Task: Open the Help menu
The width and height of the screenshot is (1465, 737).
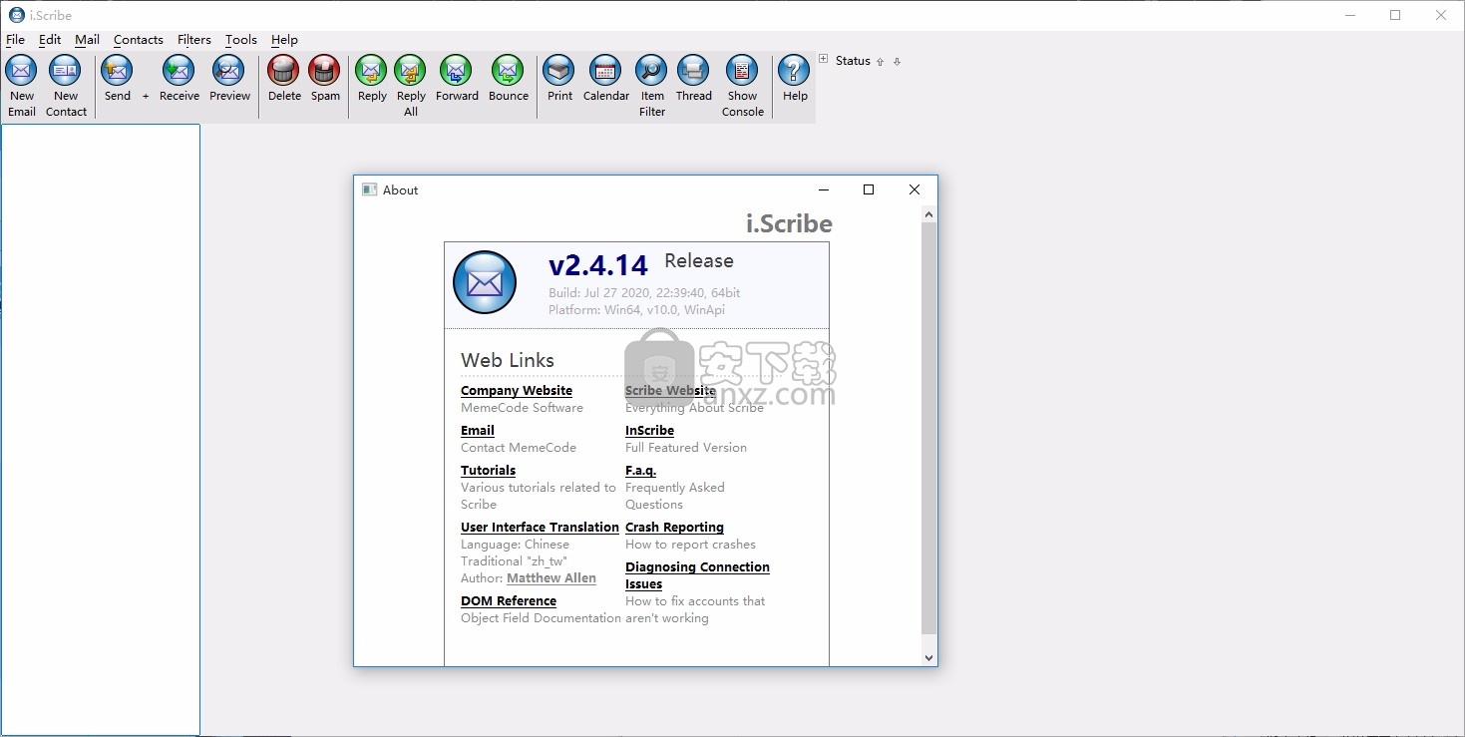Action: coord(284,40)
